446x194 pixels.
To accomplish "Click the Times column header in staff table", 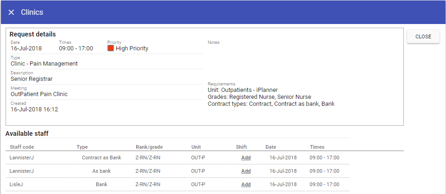I will (317, 147).
